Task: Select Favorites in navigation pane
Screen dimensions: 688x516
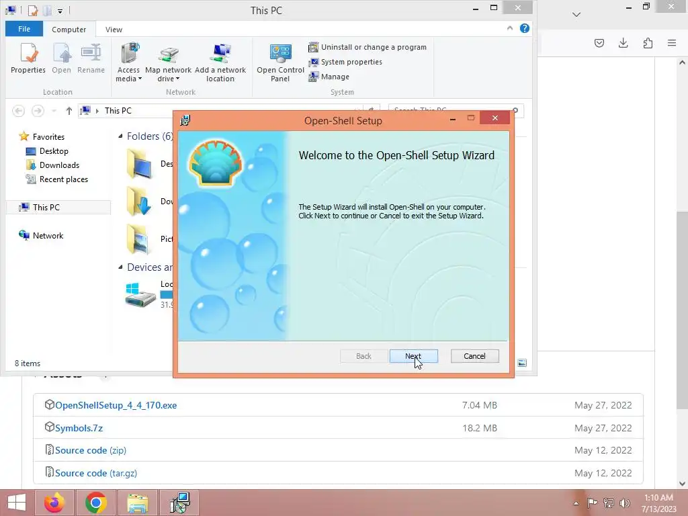Action: [x=42, y=136]
